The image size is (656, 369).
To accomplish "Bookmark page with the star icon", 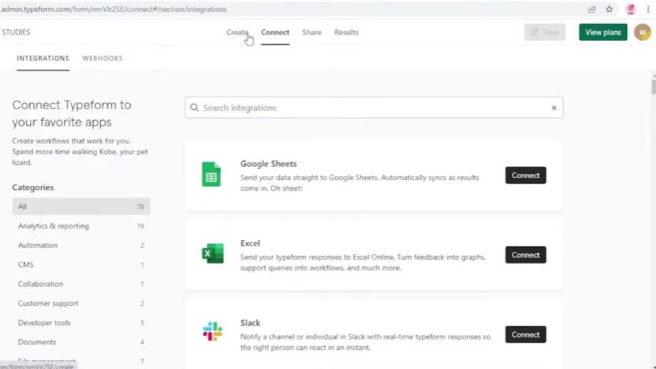I will click(x=609, y=9).
